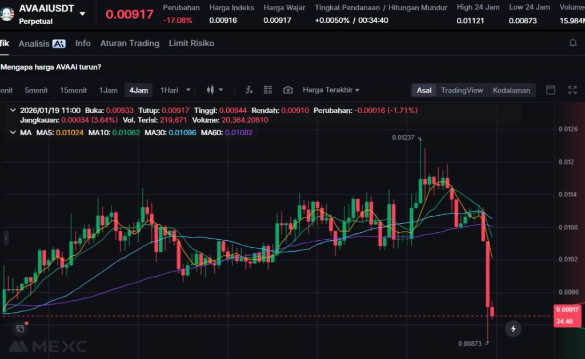
Task: Click the panel layout window icon
Action: click(x=551, y=90)
